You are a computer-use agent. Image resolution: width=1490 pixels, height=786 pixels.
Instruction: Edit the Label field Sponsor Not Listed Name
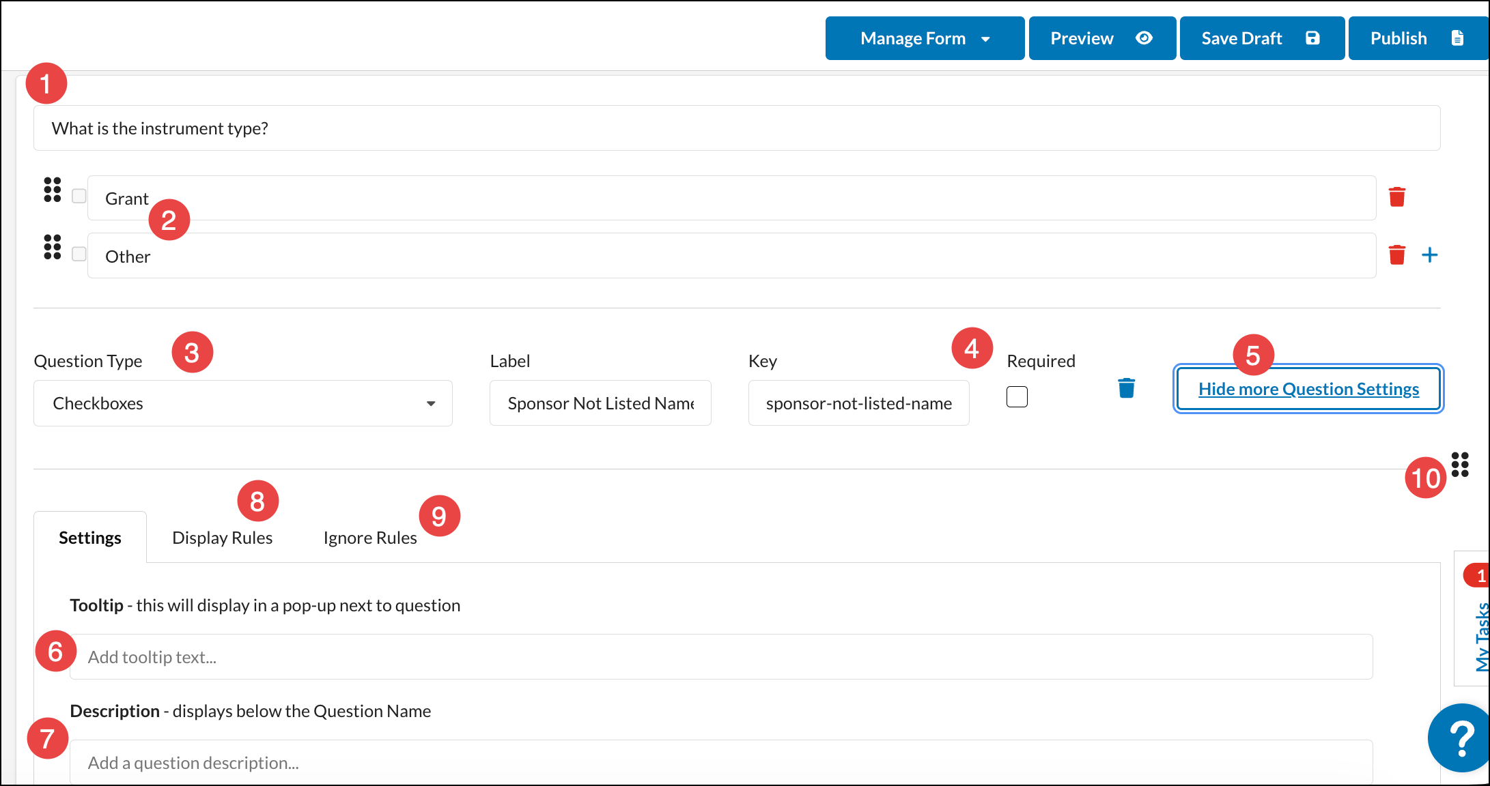pyautogui.click(x=600, y=403)
